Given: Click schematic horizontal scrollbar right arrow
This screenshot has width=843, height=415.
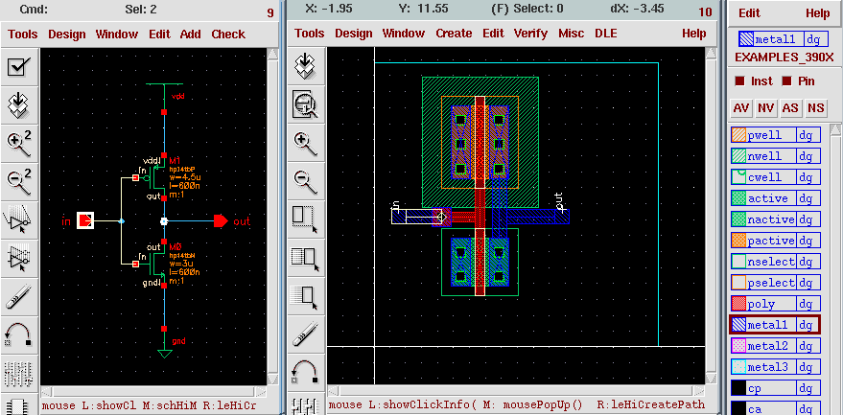Looking at the screenshot, I should coord(261,392).
